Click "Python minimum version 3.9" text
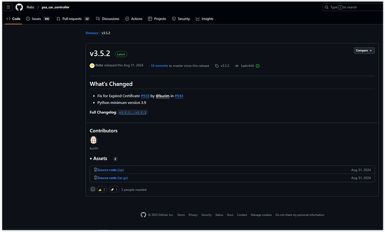385x232 pixels. click(122, 103)
